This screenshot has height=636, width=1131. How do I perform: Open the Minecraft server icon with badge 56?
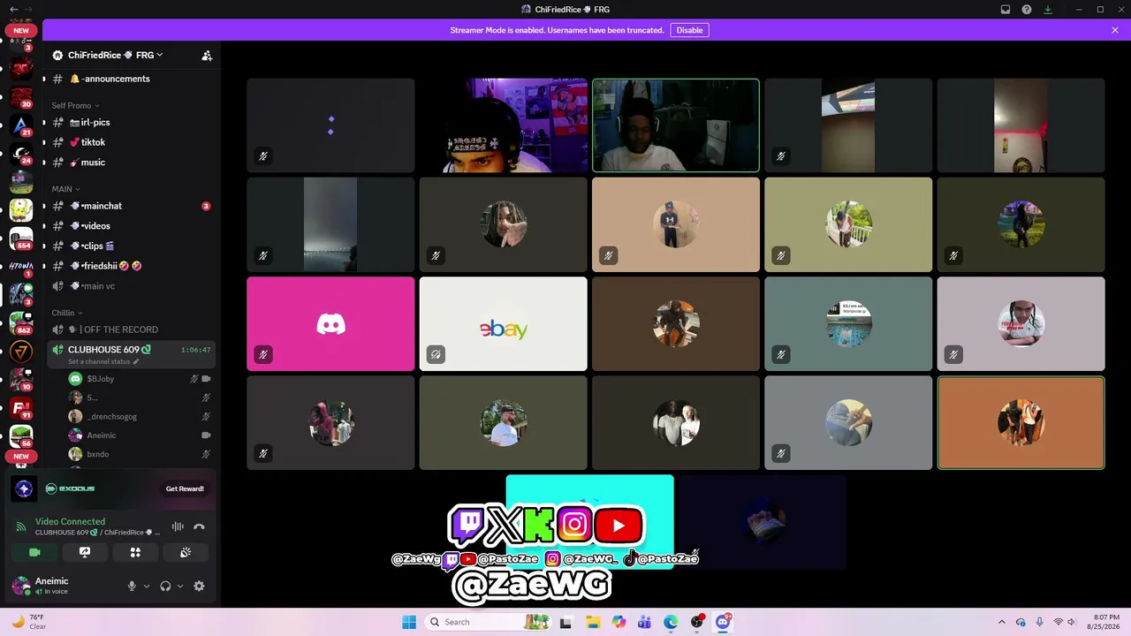(21, 436)
